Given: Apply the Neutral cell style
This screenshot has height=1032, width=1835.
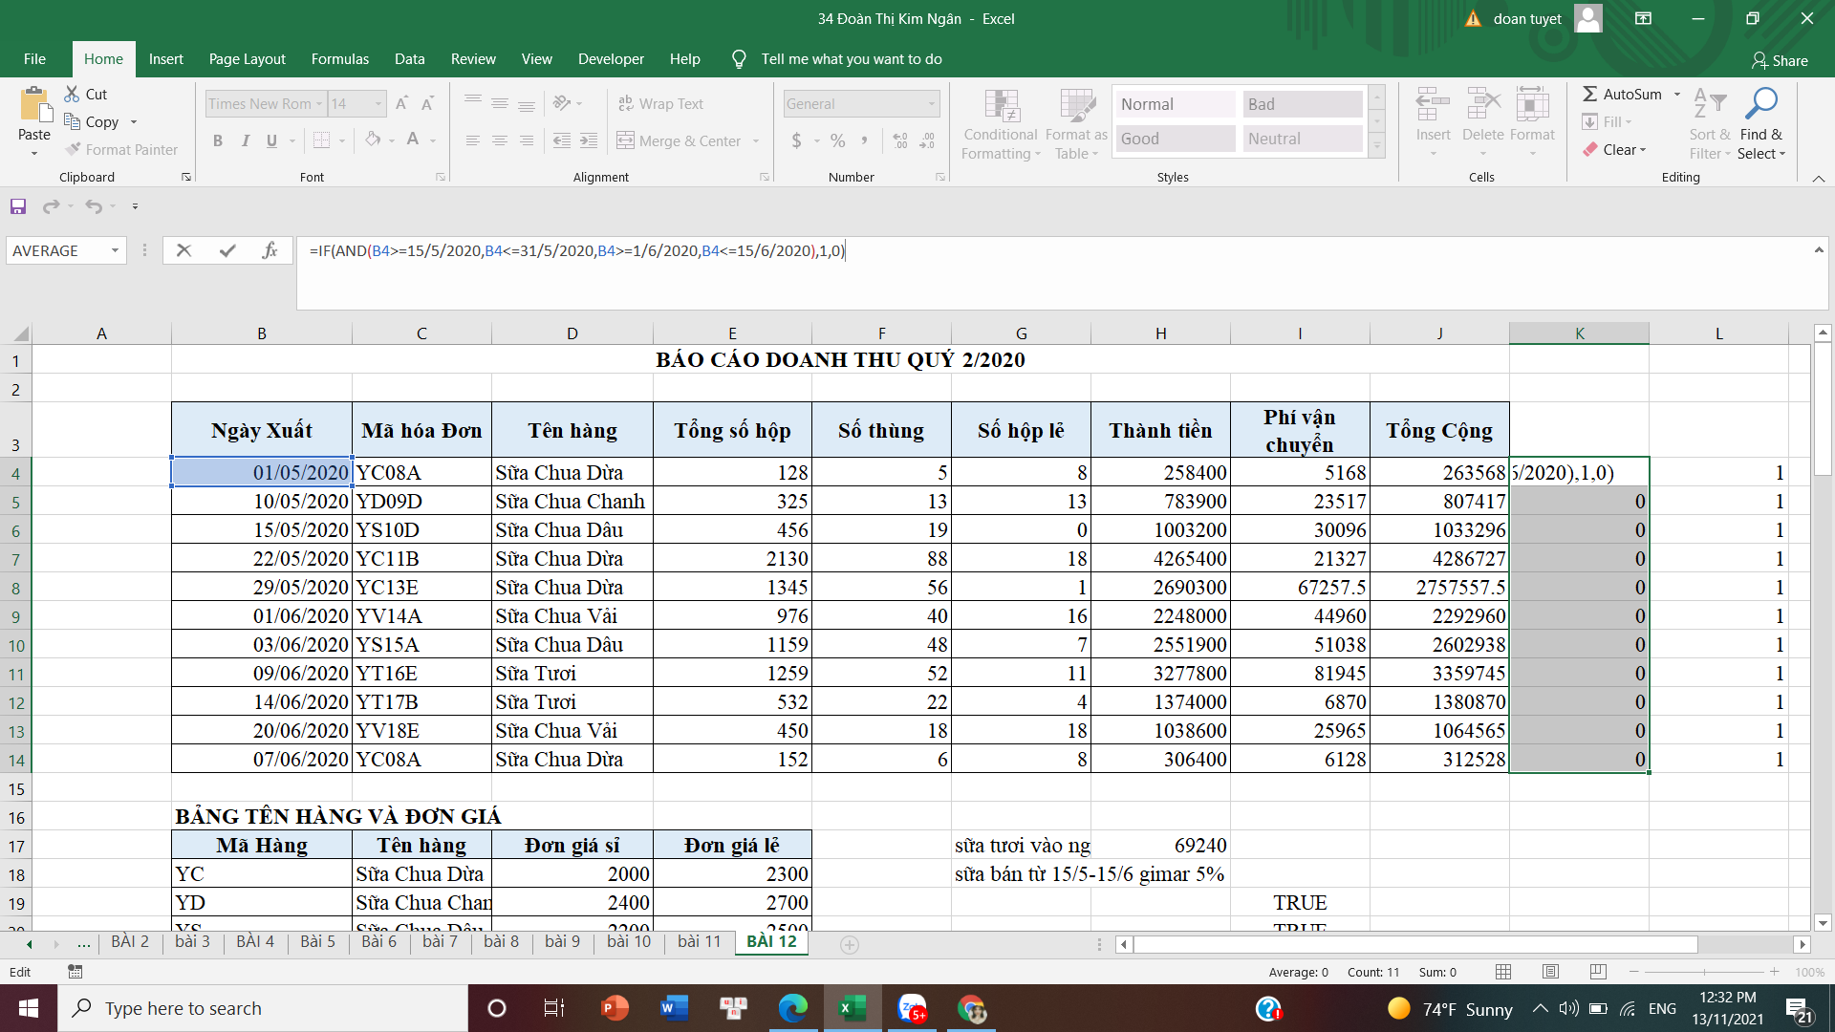Looking at the screenshot, I should pos(1302,139).
